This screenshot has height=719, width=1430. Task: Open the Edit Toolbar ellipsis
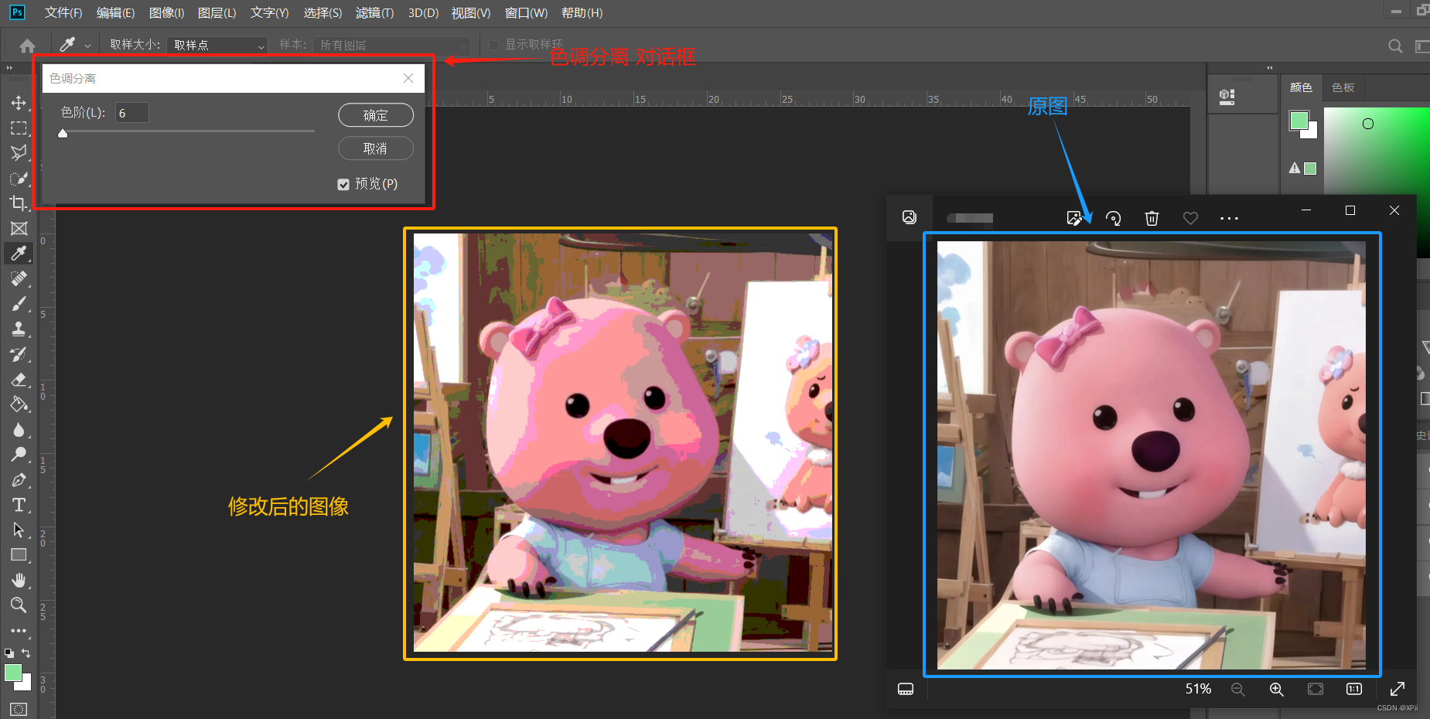click(19, 631)
